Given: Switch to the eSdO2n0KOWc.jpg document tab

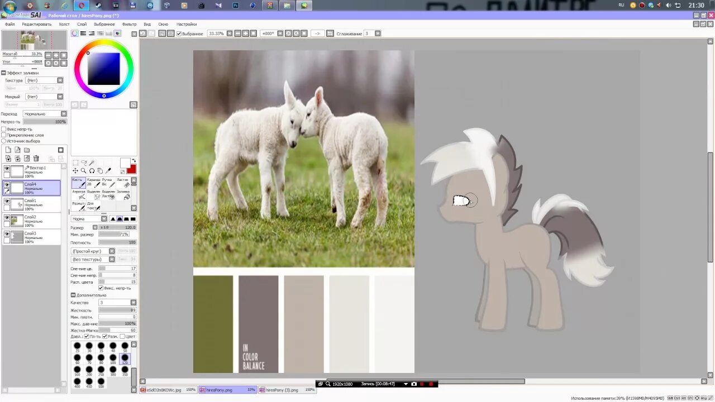Looking at the screenshot, I should (168, 390).
